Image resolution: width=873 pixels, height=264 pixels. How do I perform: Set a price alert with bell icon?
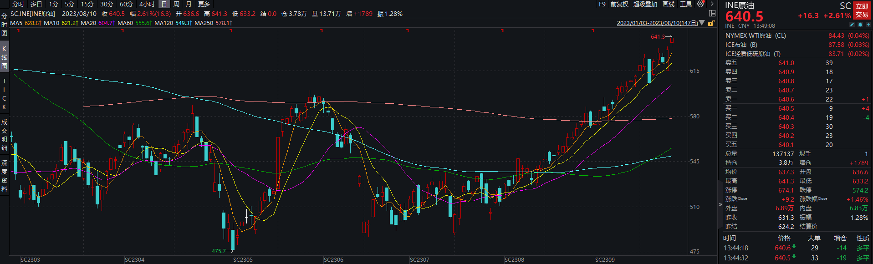pyautogui.click(x=861, y=25)
